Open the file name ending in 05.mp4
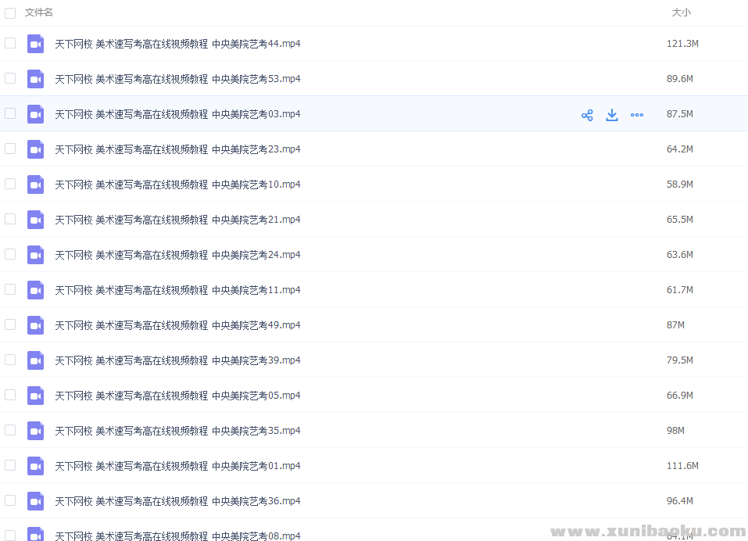 click(x=177, y=396)
